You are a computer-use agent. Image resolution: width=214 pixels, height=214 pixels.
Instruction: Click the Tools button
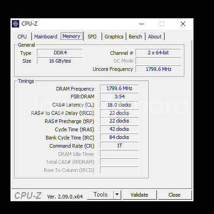100,195
